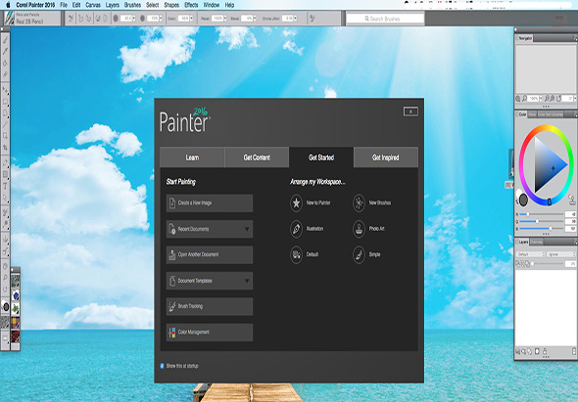578x402 pixels.
Task: Select the Grabber hand tool
Action: click(x=6, y=265)
